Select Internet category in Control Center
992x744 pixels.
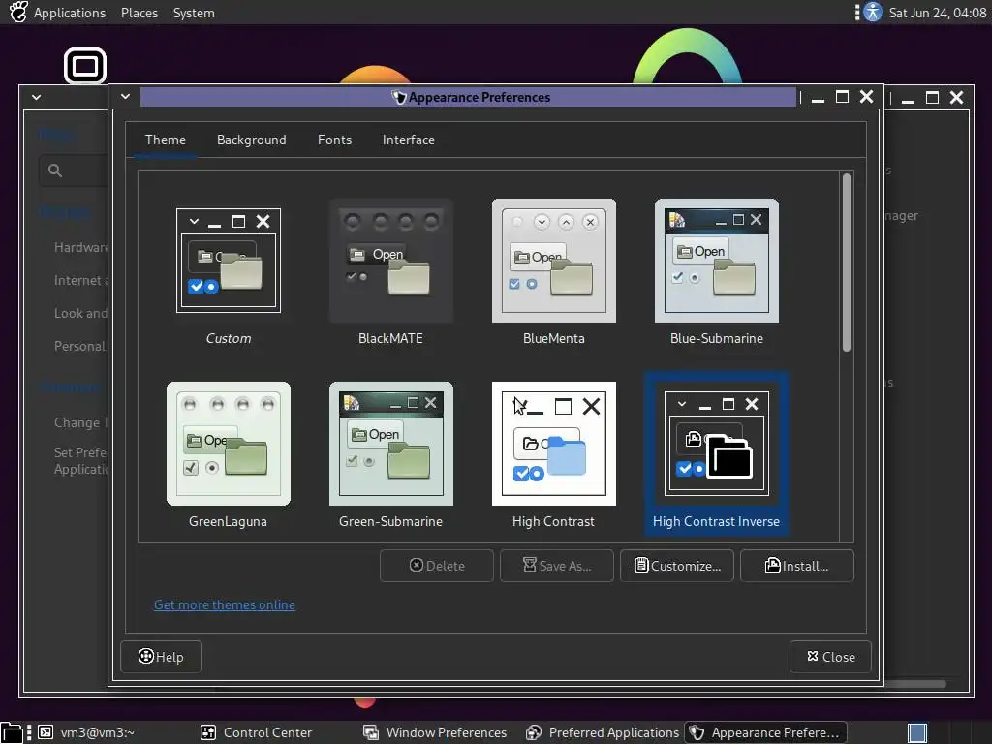pyautogui.click(x=81, y=280)
